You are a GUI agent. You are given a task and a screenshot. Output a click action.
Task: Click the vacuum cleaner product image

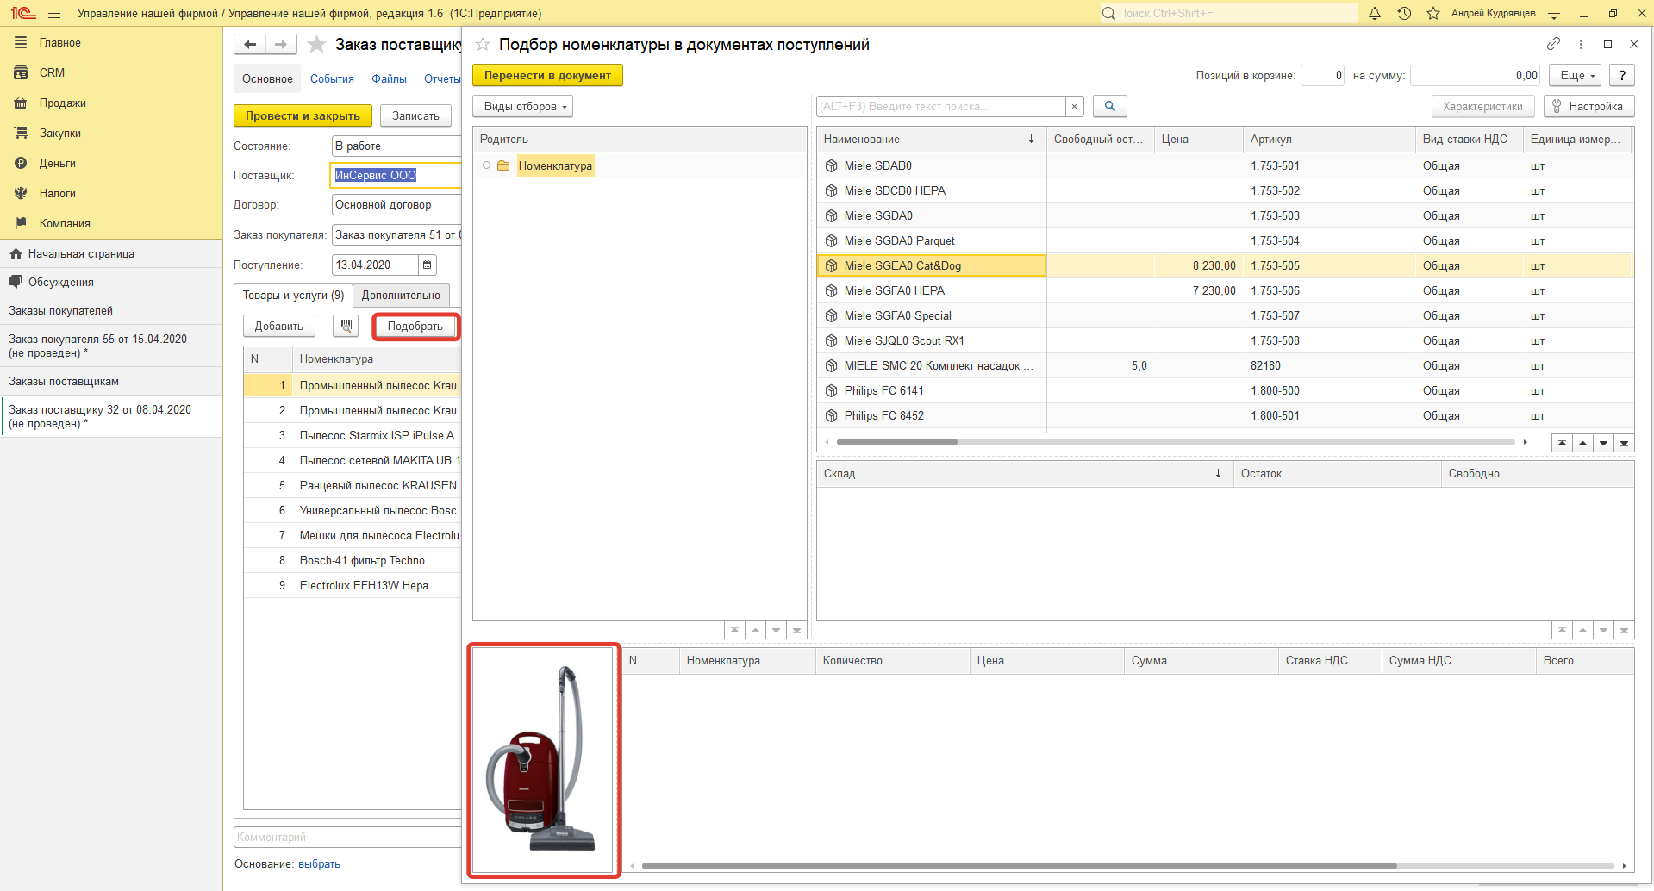pyautogui.click(x=543, y=760)
